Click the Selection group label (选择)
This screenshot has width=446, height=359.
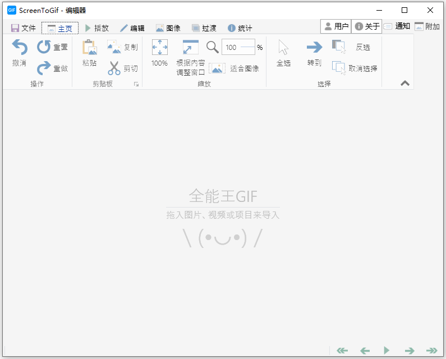(x=324, y=84)
